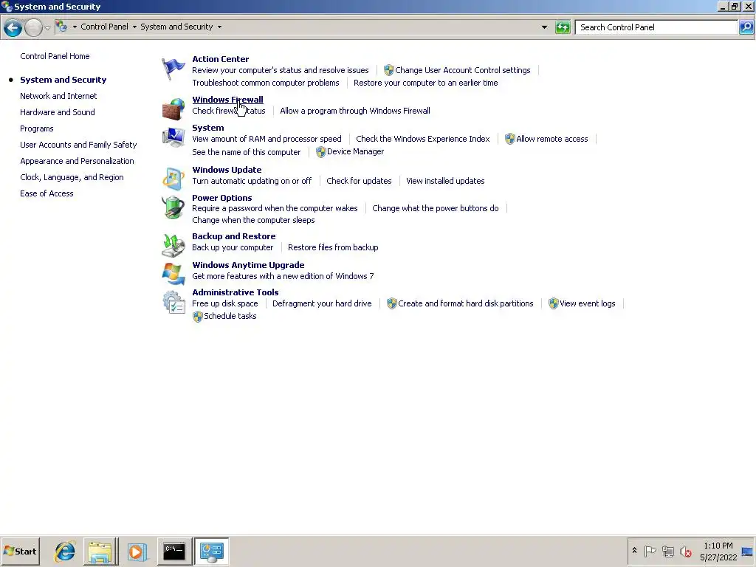Open the System computer monitor icon
The image size is (756, 567).
[x=173, y=137]
